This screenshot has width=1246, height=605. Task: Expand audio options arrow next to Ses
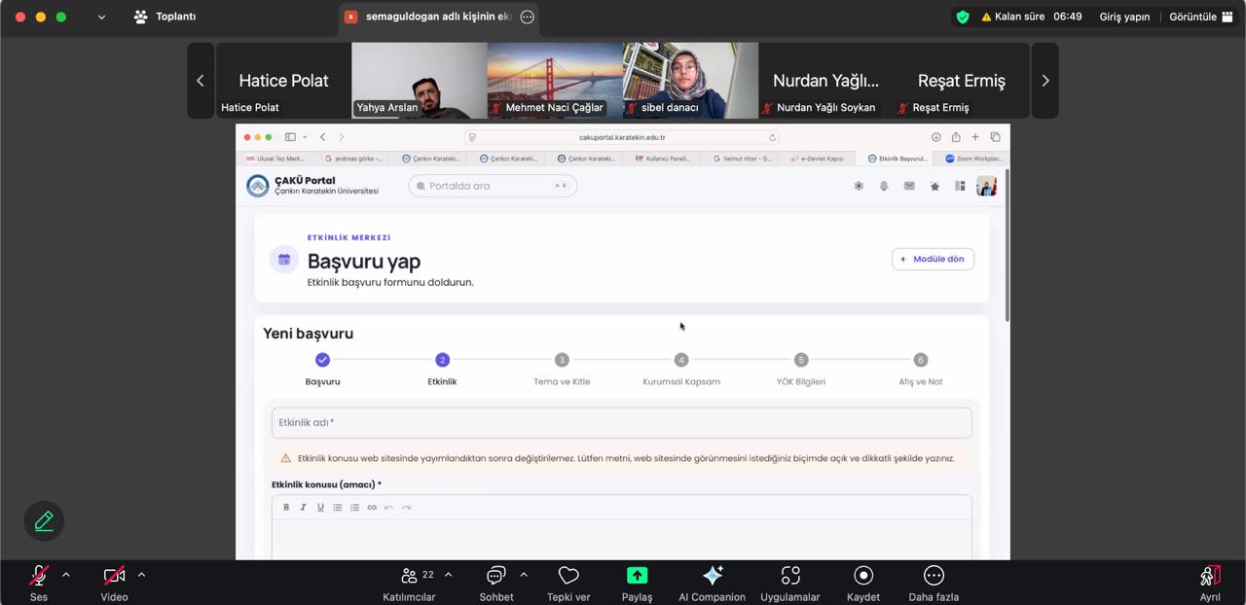coord(66,575)
